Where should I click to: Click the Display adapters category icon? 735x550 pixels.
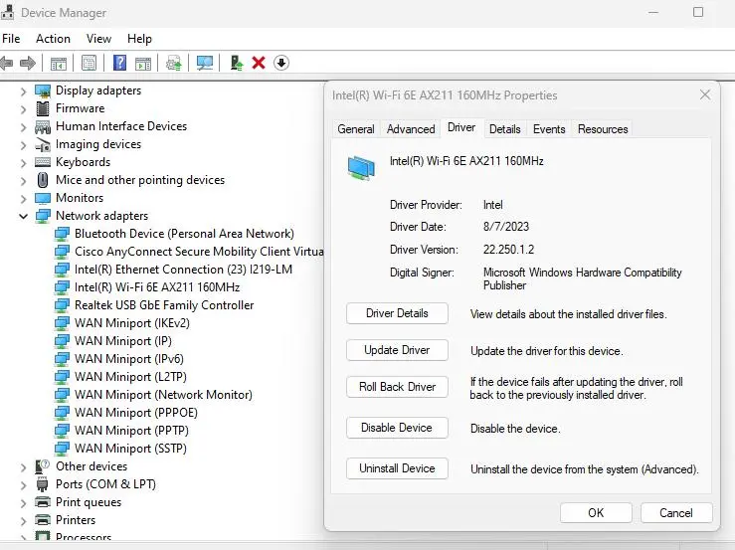(43, 91)
